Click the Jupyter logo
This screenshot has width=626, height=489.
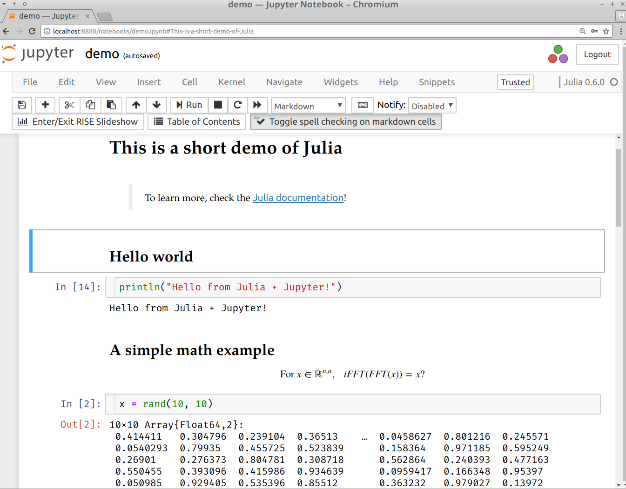click(38, 54)
